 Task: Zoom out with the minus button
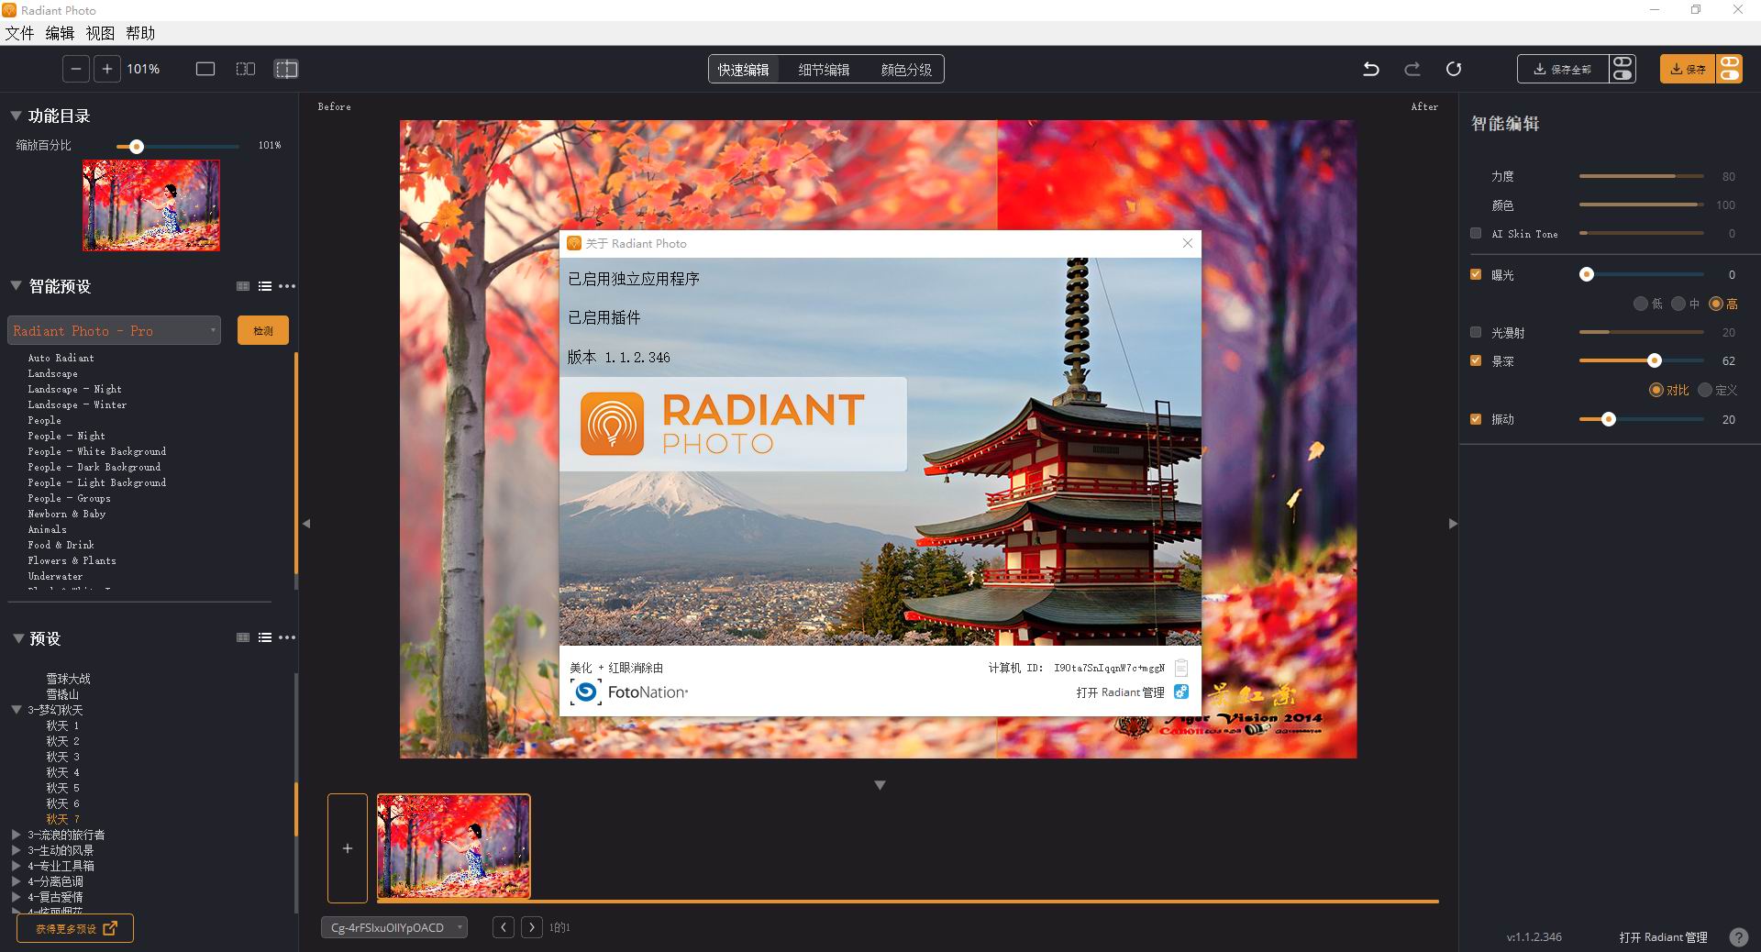point(76,69)
